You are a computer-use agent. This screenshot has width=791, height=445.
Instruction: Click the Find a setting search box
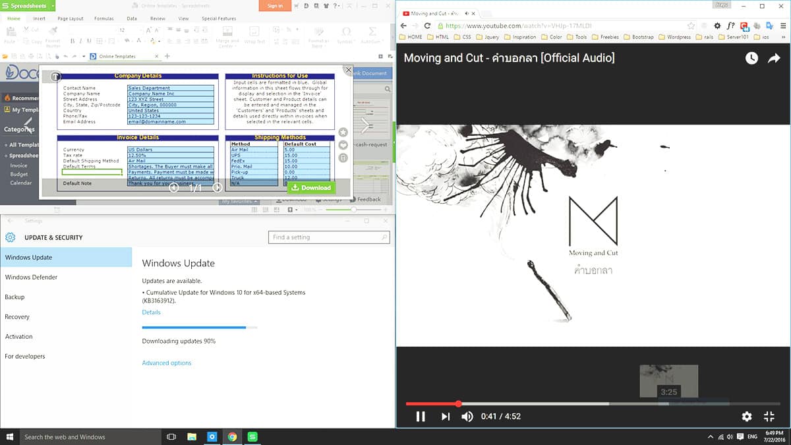329,237
